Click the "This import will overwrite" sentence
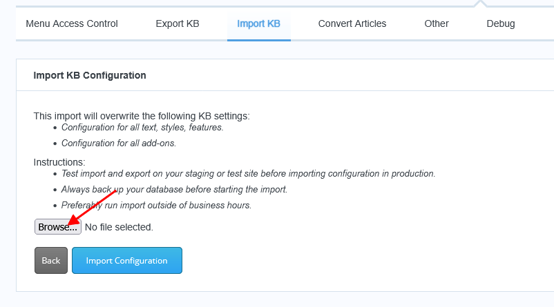This screenshot has height=307, width=554. pyautogui.click(x=142, y=116)
